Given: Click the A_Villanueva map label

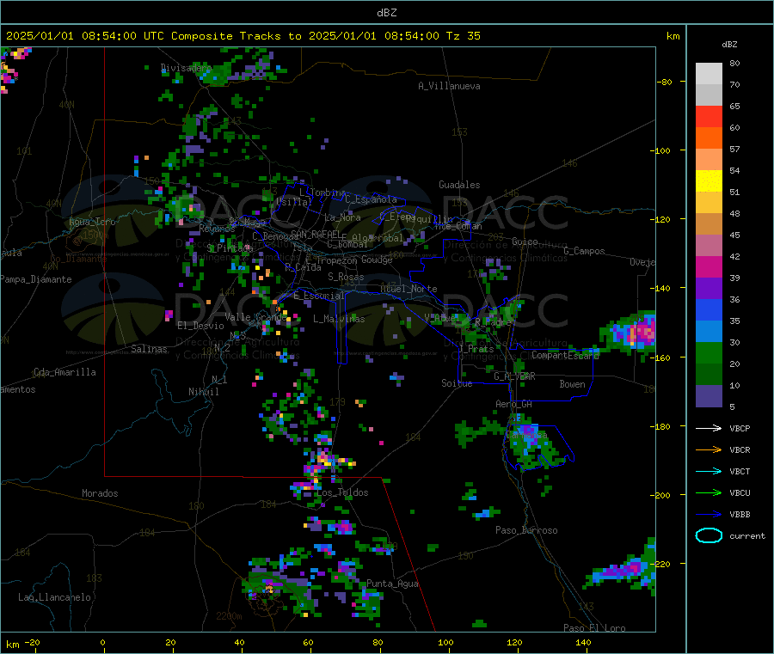Looking at the screenshot, I should (x=449, y=86).
